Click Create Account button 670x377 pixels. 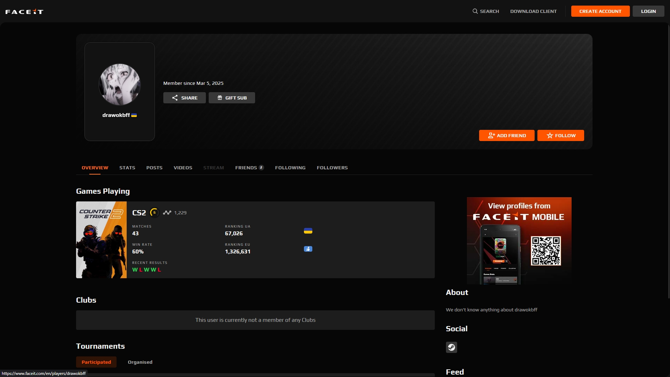(601, 11)
